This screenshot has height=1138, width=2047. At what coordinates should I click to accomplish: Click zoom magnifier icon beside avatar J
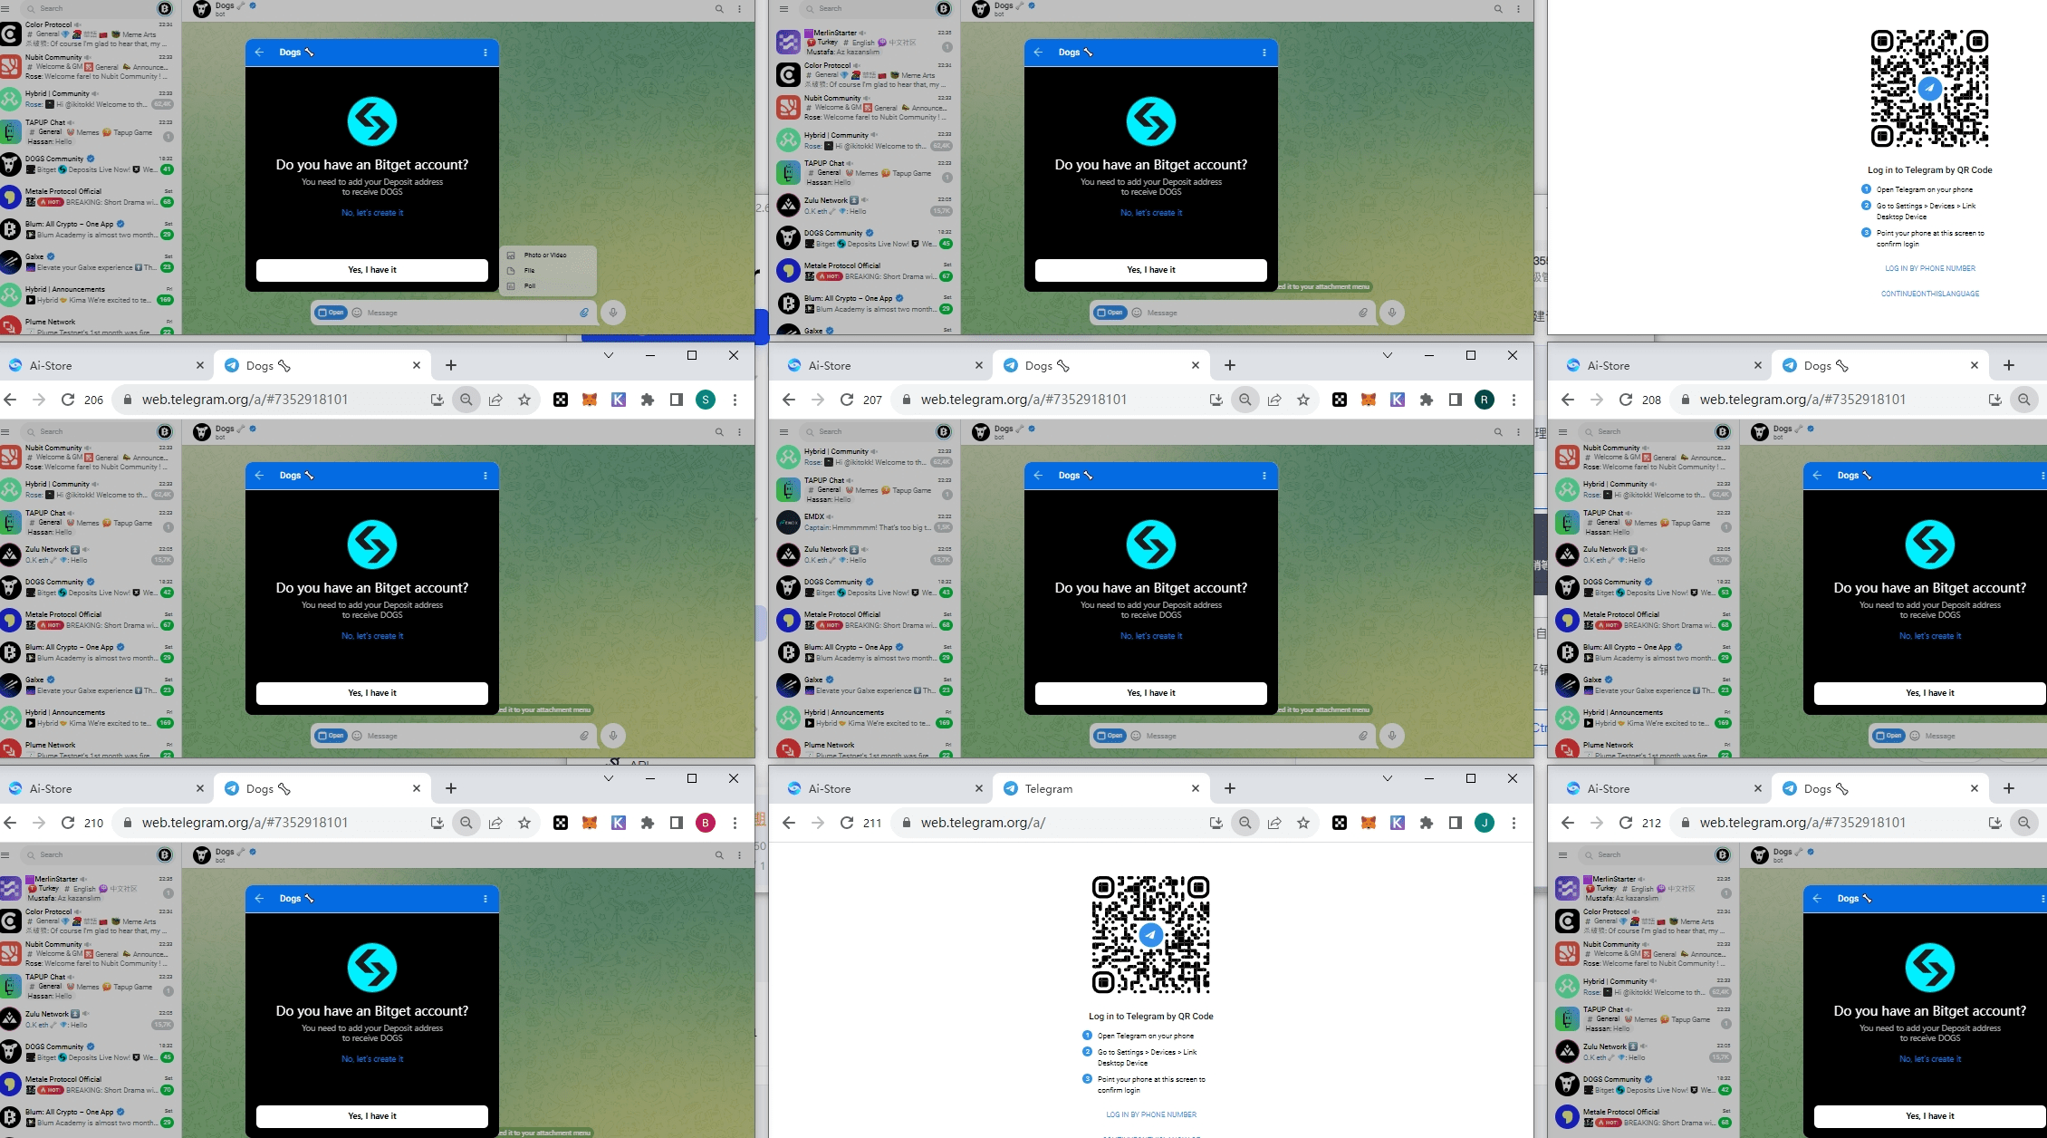coord(1245,823)
